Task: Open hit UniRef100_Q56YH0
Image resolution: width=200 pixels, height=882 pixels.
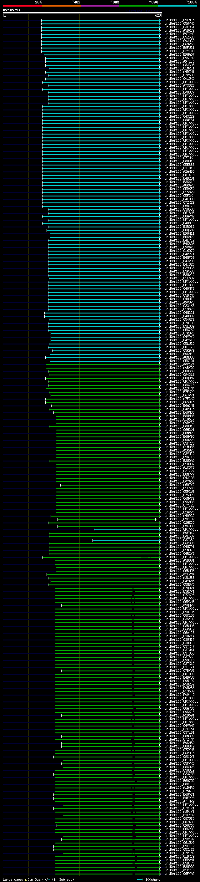Action: [179, 24]
